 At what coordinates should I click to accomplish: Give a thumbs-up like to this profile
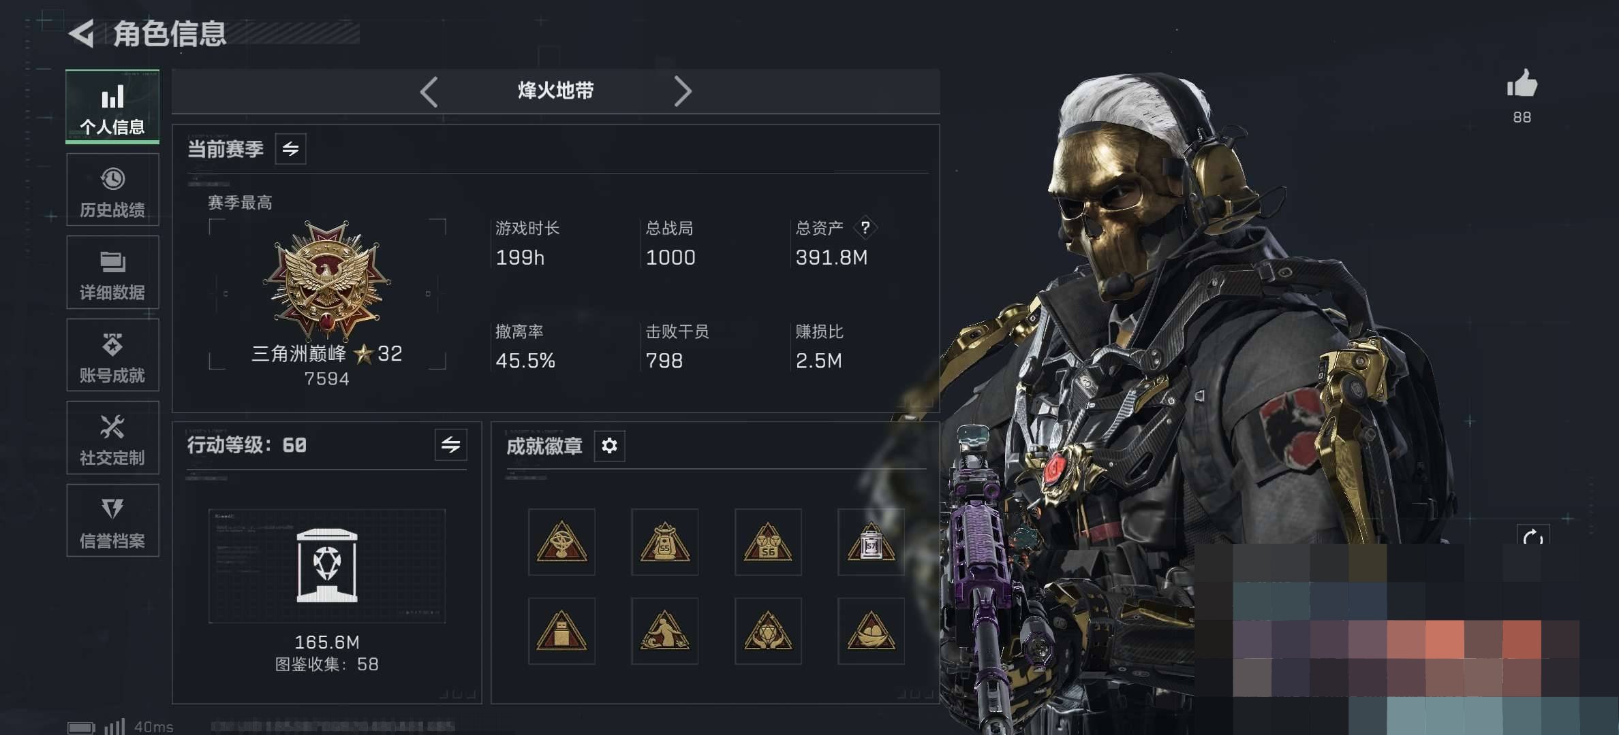point(1522,84)
